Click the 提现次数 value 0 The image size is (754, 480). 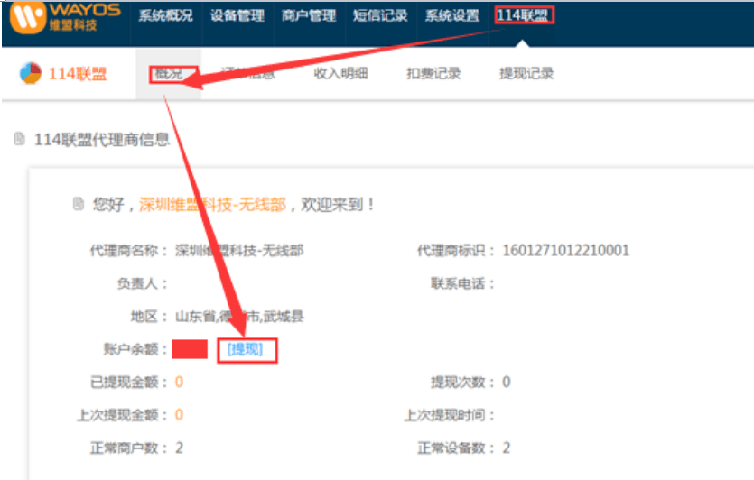pos(507,382)
